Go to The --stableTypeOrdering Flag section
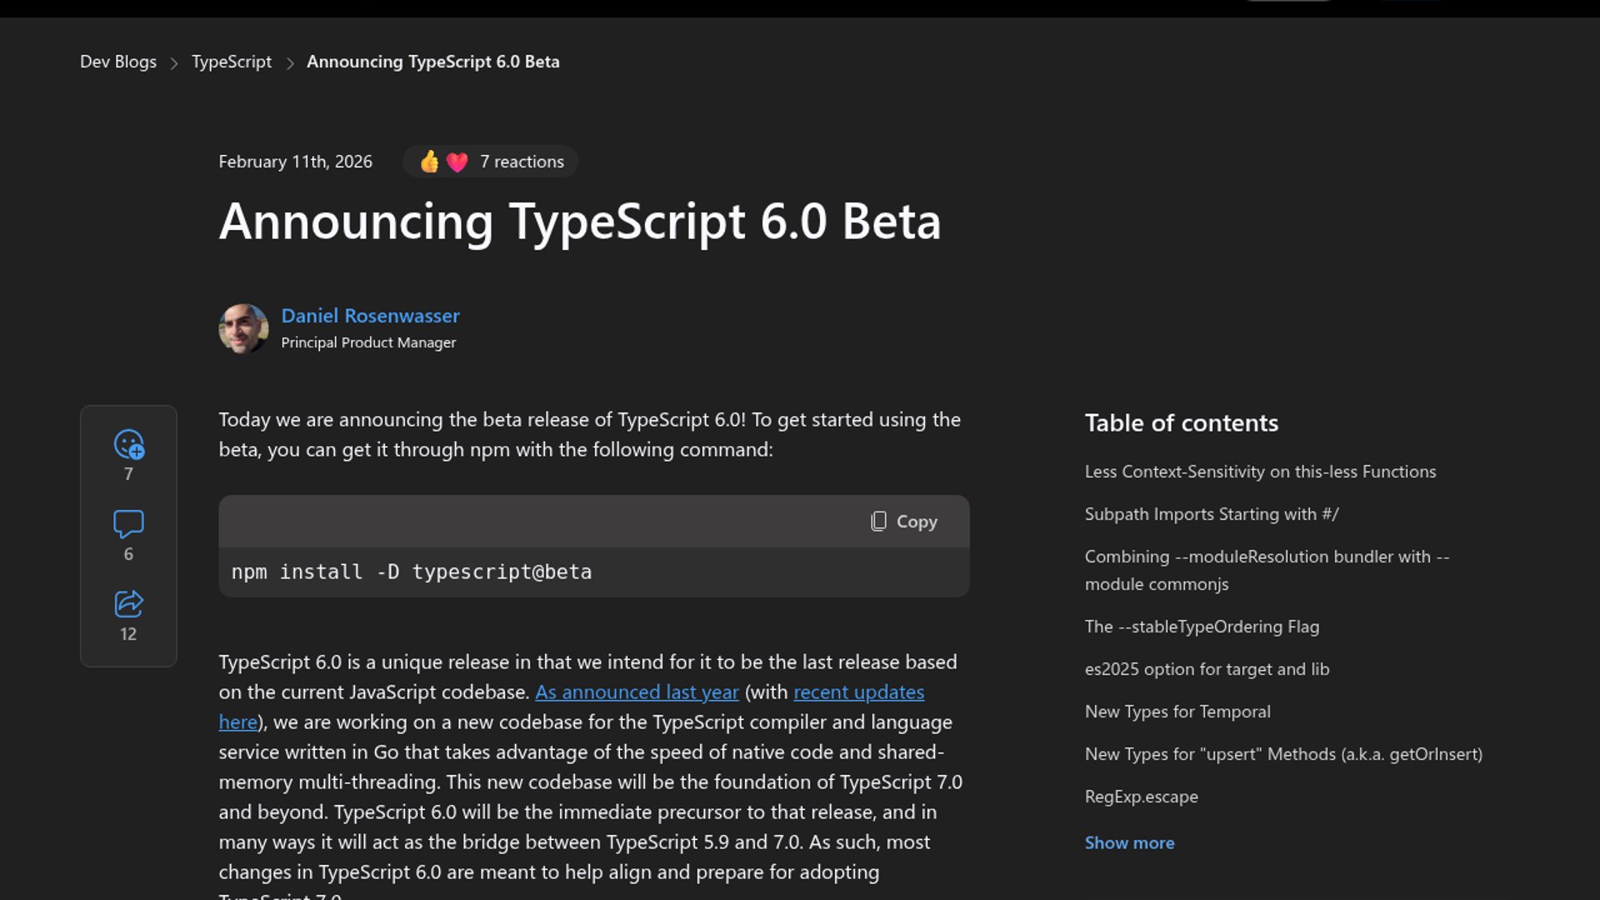Viewport: 1600px width, 900px height. pos(1202,627)
